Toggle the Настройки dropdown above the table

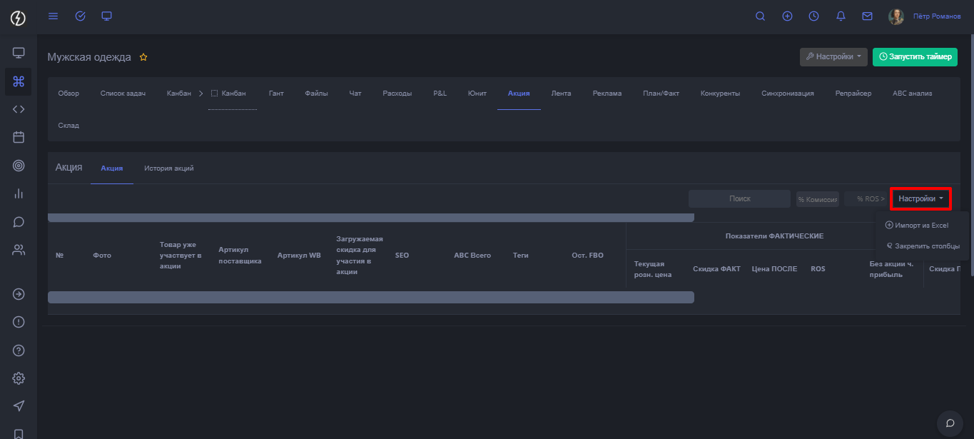(920, 199)
